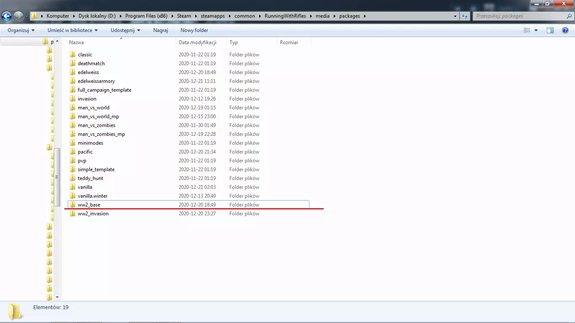This screenshot has width=575, height=323.
Task: Create a folder with Nowy folder
Action: 194,30
